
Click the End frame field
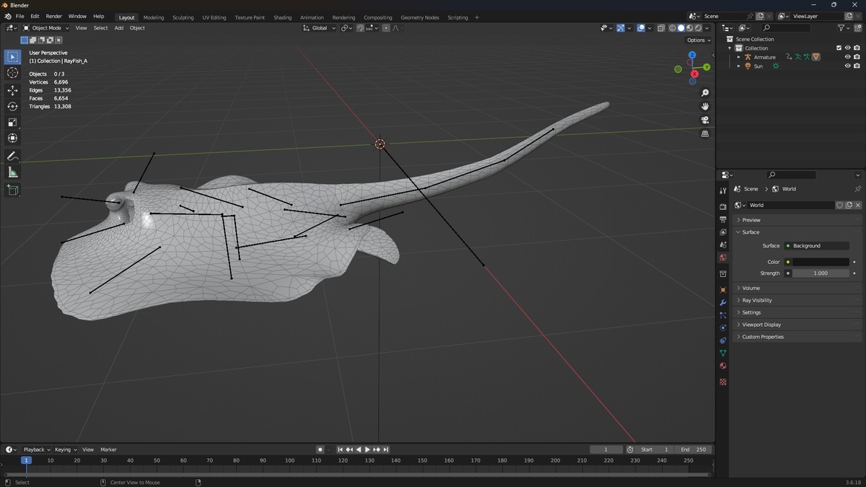694,449
